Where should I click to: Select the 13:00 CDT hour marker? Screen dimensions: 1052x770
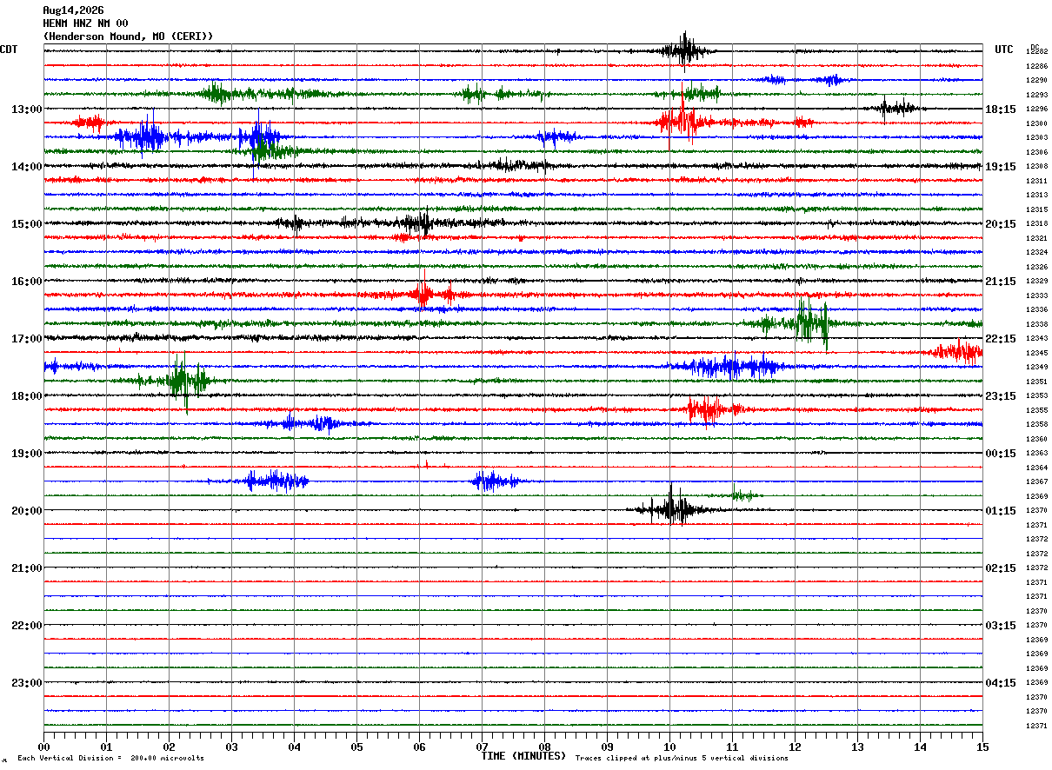tap(26, 110)
